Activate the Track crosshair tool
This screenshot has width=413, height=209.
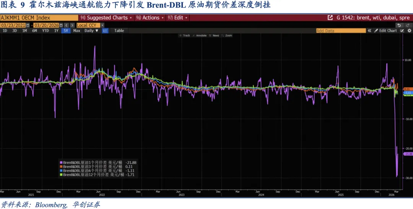click(x=184, y=35)
